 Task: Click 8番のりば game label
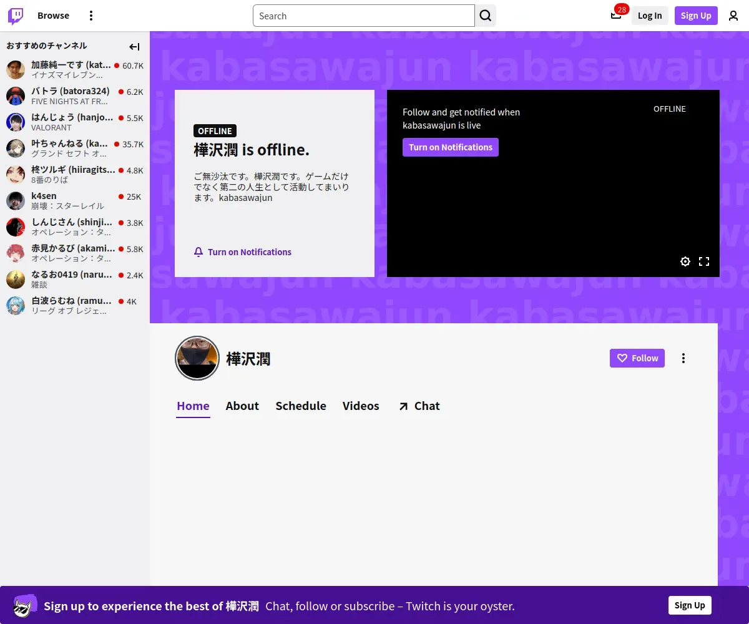click(x=50, y=180)
